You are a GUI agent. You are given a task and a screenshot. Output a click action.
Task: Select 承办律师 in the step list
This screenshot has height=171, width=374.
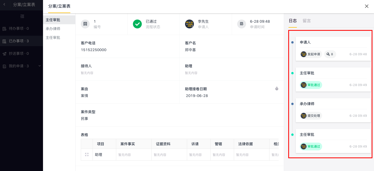(53, 29)
